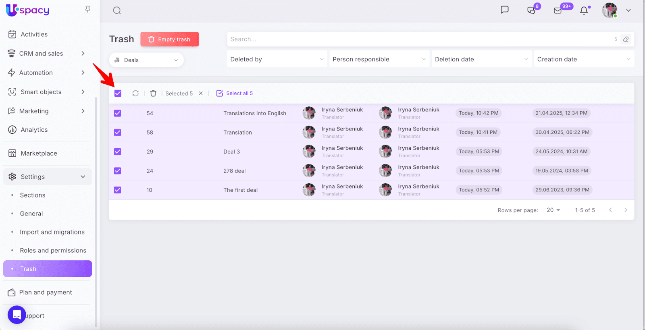Expand the Deleted by filter
Image resolution: width=645 pixels, height=330 pixels.
[x=277, y=59]
